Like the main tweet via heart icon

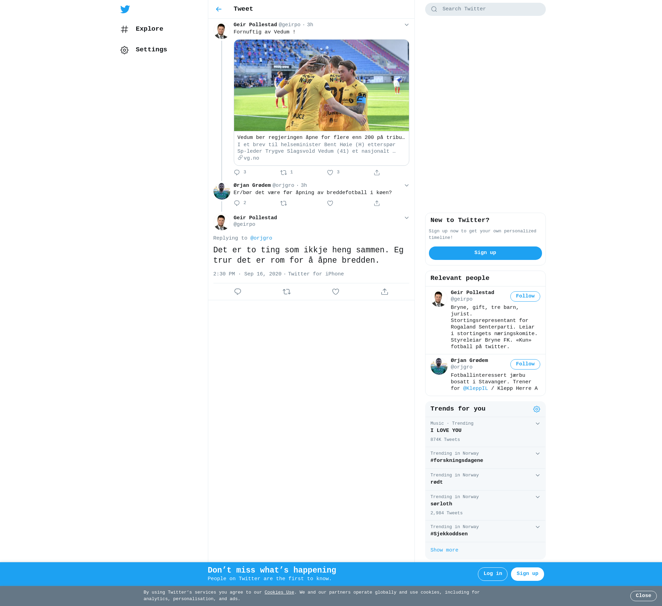[x=335, y=292]
